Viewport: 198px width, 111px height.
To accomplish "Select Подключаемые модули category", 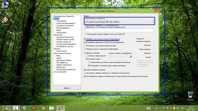I will [62, 53].
